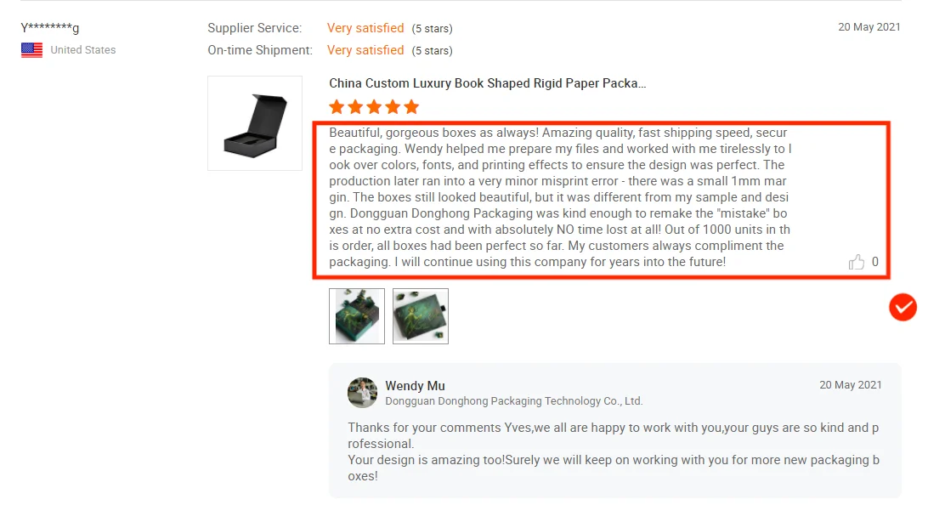
Task: Click the review date 20 May 2021 at top
Action: [869, 27]
